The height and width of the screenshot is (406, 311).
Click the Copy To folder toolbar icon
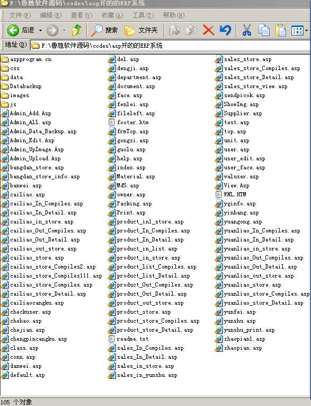coord(191,30)
